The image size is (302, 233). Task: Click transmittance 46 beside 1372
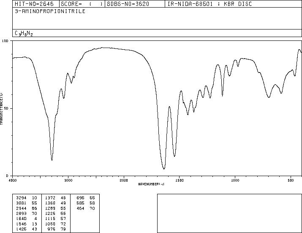[x=63, y=198]
